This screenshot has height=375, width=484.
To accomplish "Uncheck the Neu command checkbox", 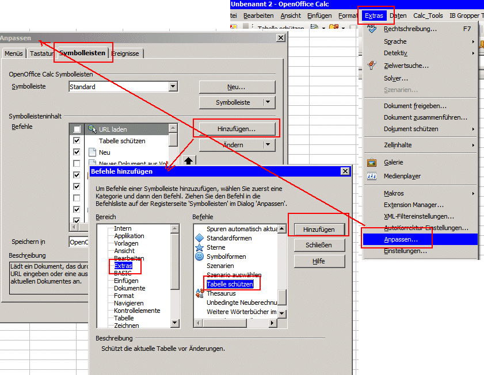I will (77, 152).
